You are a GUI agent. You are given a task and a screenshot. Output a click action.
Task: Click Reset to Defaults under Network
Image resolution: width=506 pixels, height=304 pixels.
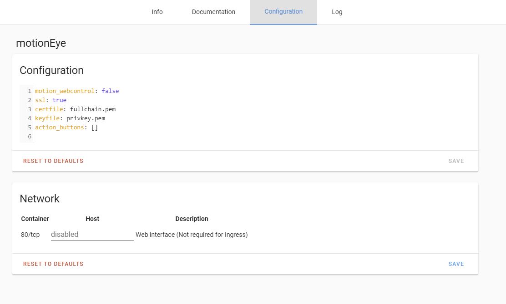[x=53, y=264]
